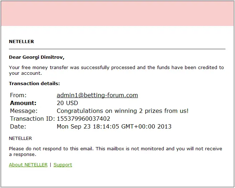Click the free money transfer paragraph
The width and height of the screenshot is (235, 188).
point(116,70)
